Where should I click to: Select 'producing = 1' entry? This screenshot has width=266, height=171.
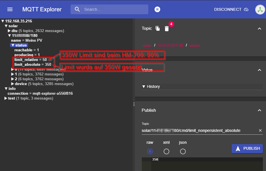click(27, 55)
